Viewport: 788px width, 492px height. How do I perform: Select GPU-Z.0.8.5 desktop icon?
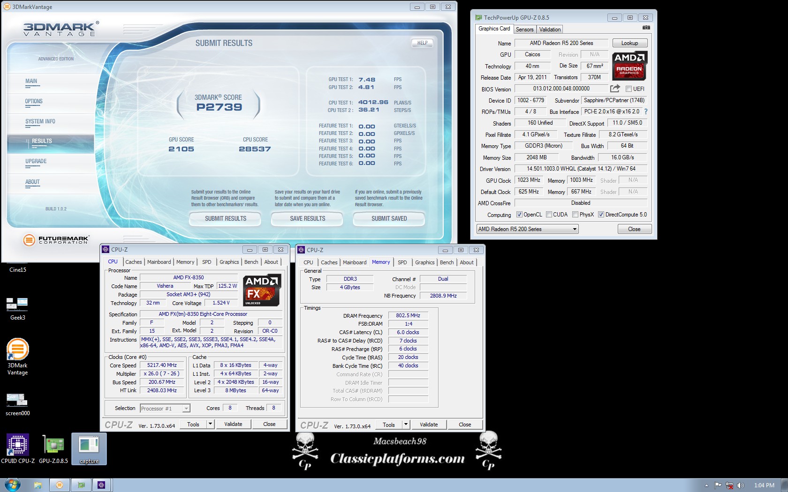click(x=53, y=449)
